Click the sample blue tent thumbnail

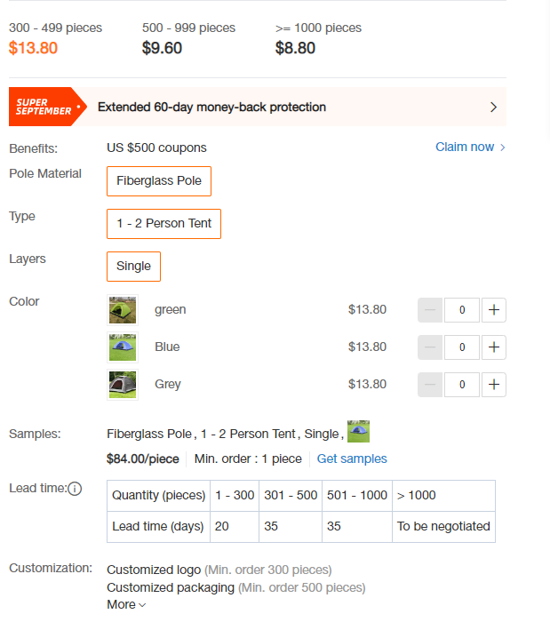358,431
